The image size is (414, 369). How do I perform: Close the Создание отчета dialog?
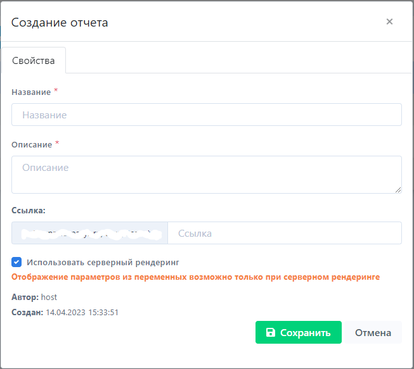point(389,22)
